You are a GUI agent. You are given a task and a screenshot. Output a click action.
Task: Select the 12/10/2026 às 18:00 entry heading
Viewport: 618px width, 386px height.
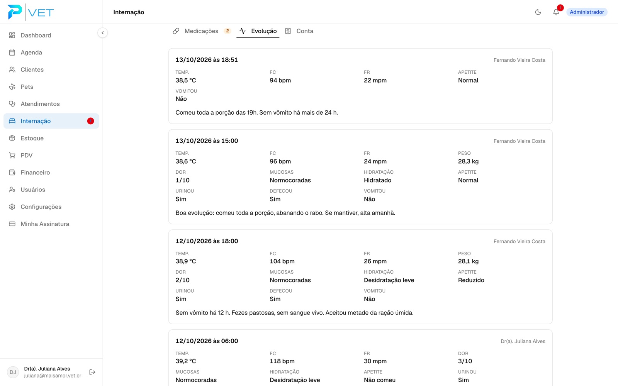pos(207,241)
